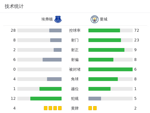Click Manchester City's gray 犯规 fouls bar
150x113 pixels.
point(95,99)
